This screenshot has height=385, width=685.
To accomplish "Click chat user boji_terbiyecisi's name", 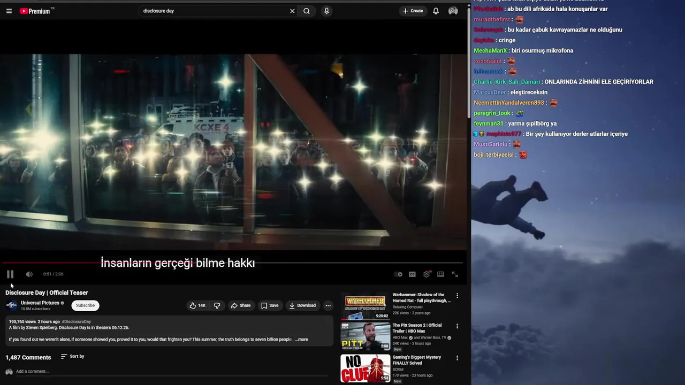I will tap(494, 155).
